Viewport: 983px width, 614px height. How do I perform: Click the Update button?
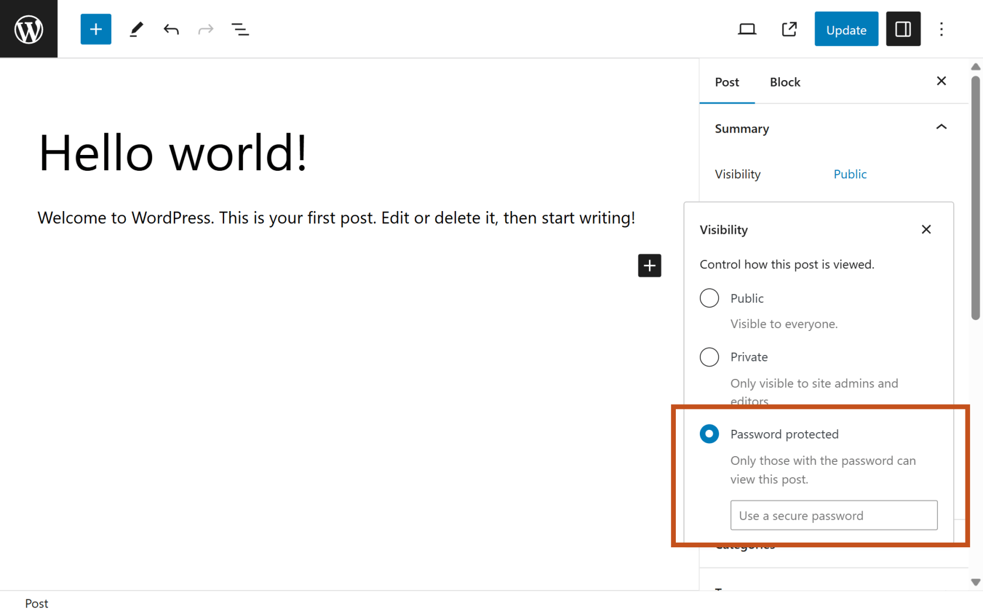click(846, 29)
